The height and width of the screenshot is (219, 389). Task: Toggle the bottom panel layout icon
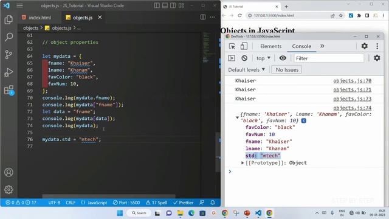(x=165, y=5)
